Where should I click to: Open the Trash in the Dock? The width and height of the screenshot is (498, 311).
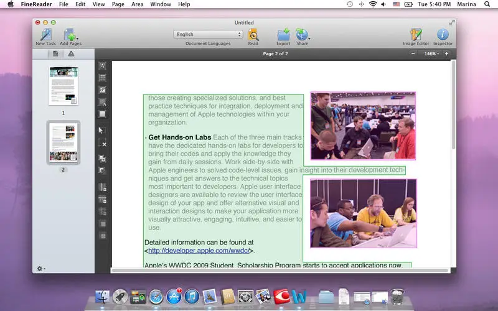click(x=397, y=297)
